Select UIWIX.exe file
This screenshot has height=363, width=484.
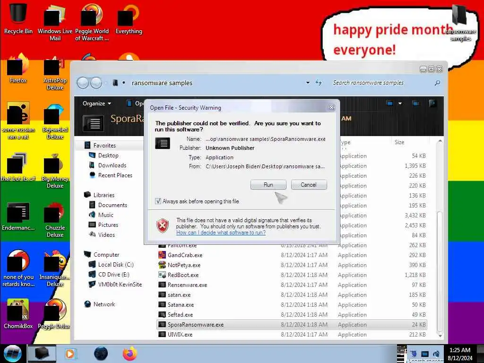point(180,334)
